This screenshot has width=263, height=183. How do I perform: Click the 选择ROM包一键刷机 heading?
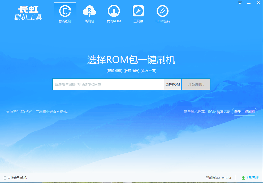click(131, 60)
